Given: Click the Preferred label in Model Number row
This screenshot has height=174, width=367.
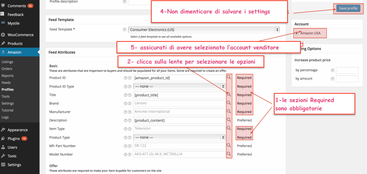Looking at the screenshot, I should coord(244,154).
